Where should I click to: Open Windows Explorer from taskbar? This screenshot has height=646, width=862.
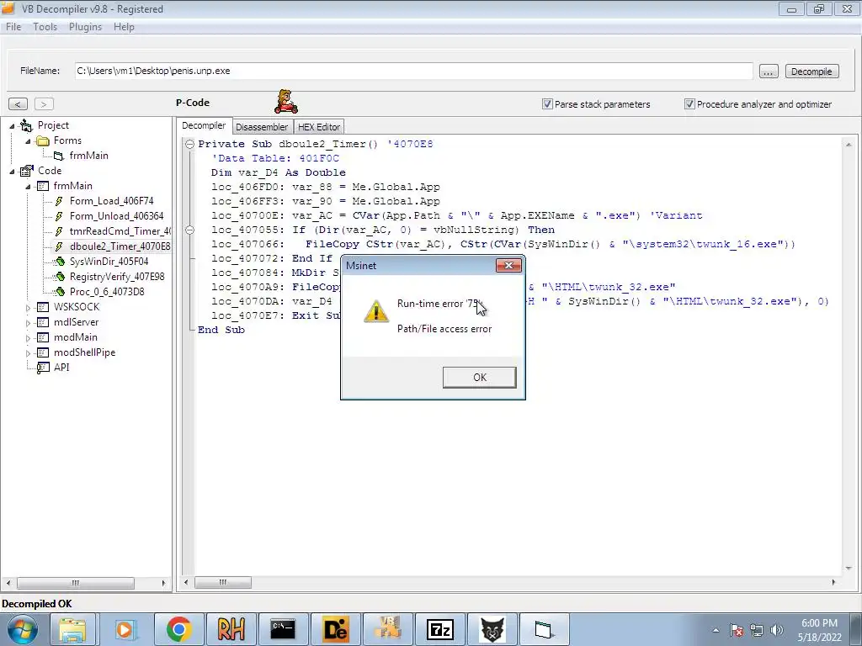[72, 629]
